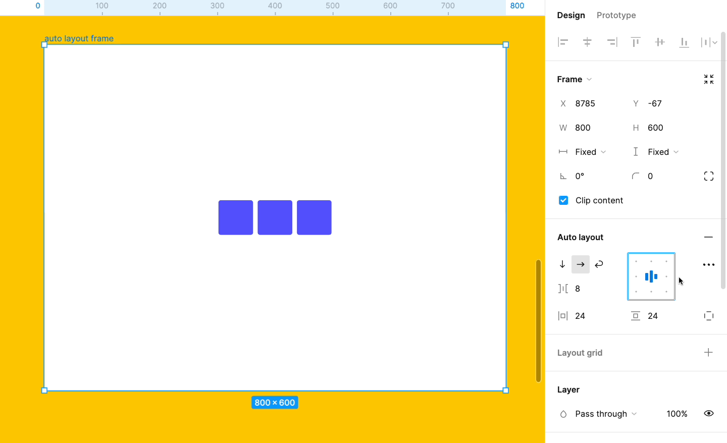727x443 pixels.
Task: Align selection to the right
Action: (x=612, y=42)
